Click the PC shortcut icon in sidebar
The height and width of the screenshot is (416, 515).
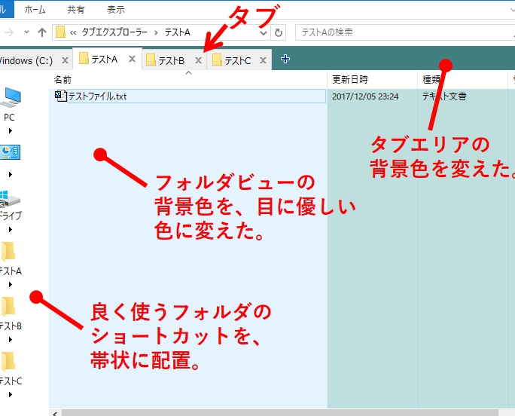[x=11, y=99]
